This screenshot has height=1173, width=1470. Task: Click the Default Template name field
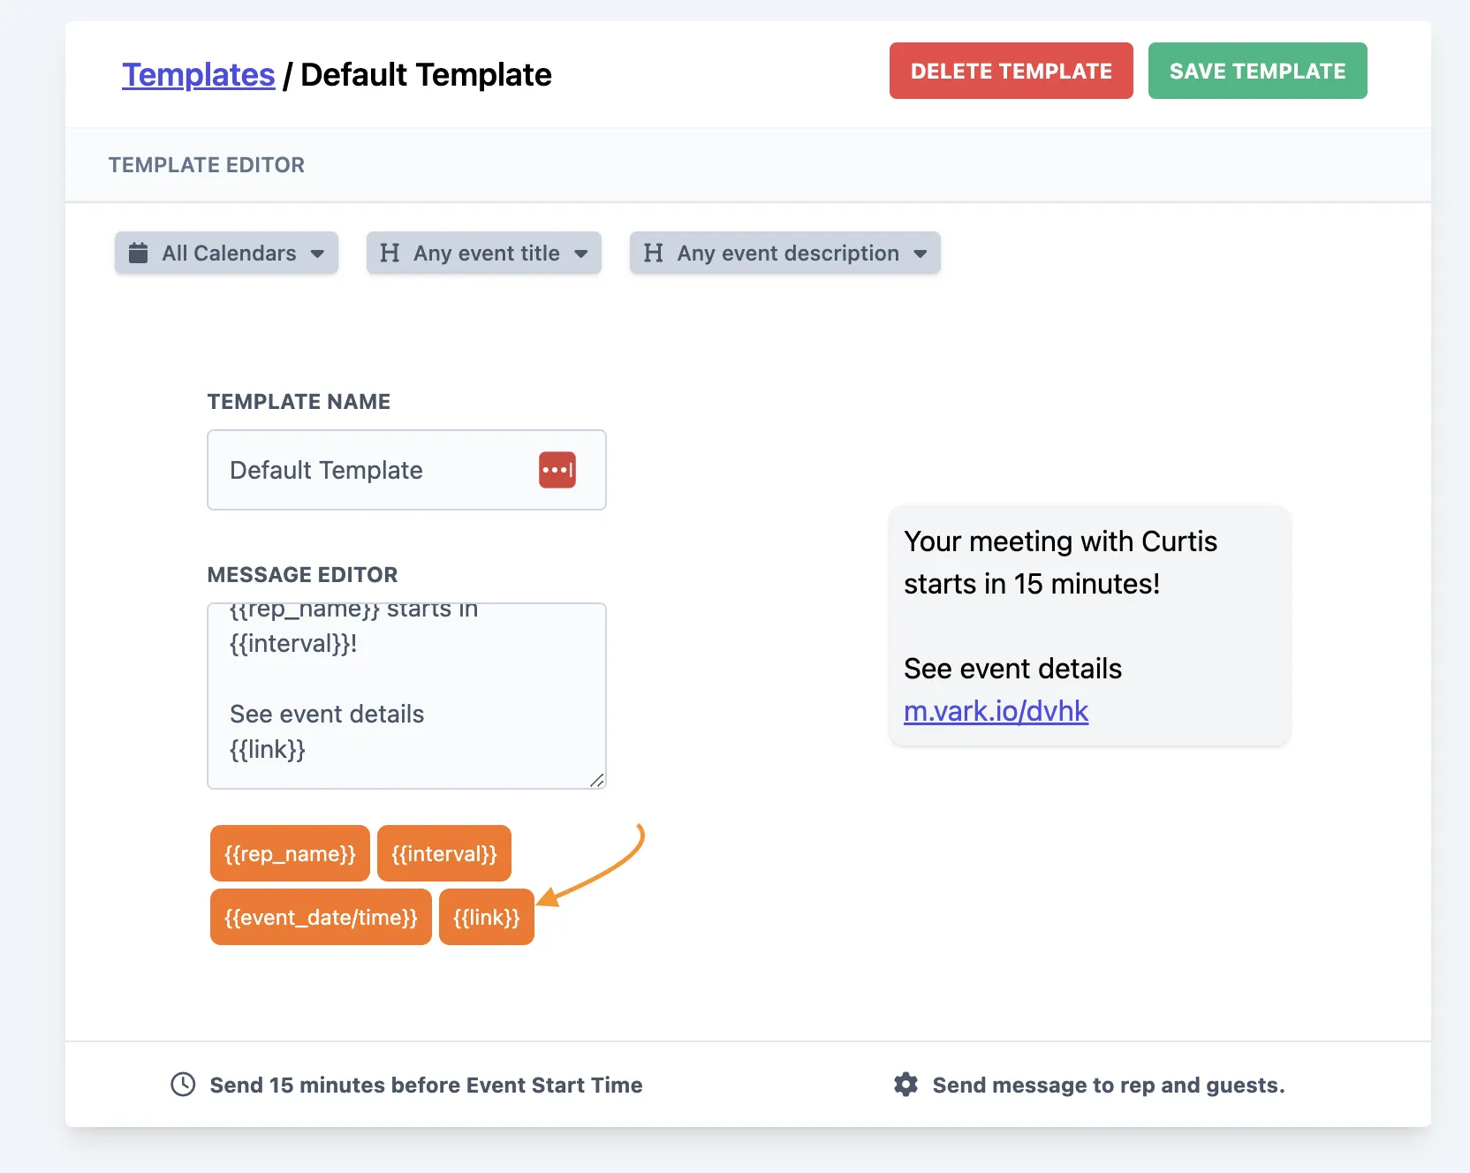tap(371, 470)
